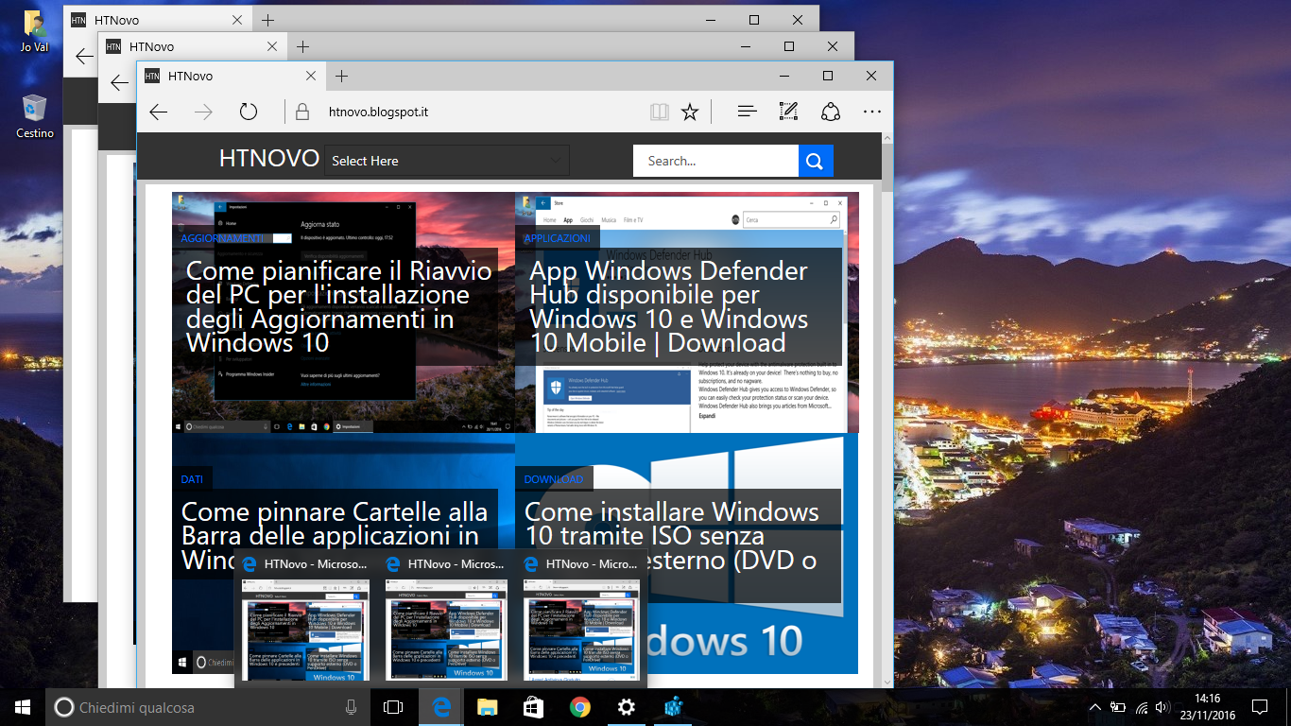
Task: Open the AGGIORNAMENTI category label
Action: tap(222, 238)
